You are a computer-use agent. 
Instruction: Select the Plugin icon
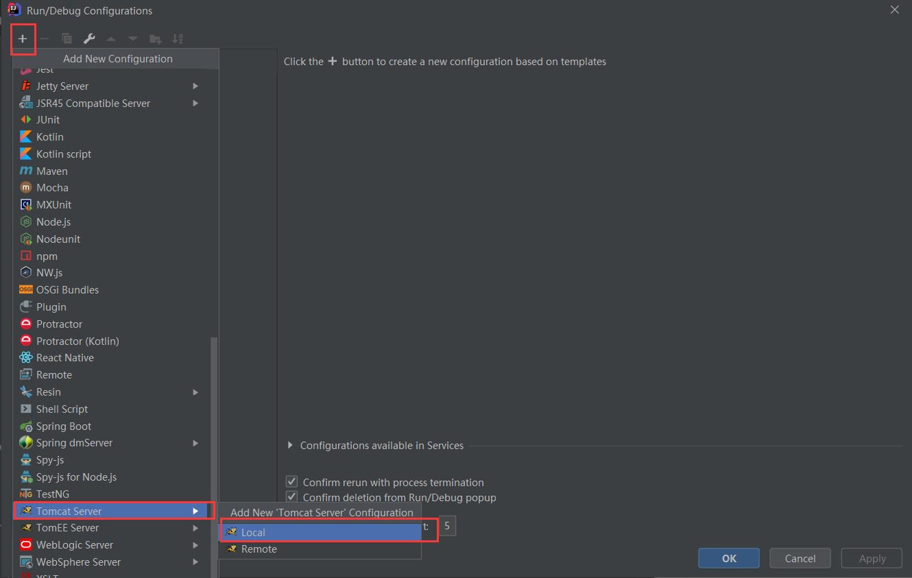(26, 306)
